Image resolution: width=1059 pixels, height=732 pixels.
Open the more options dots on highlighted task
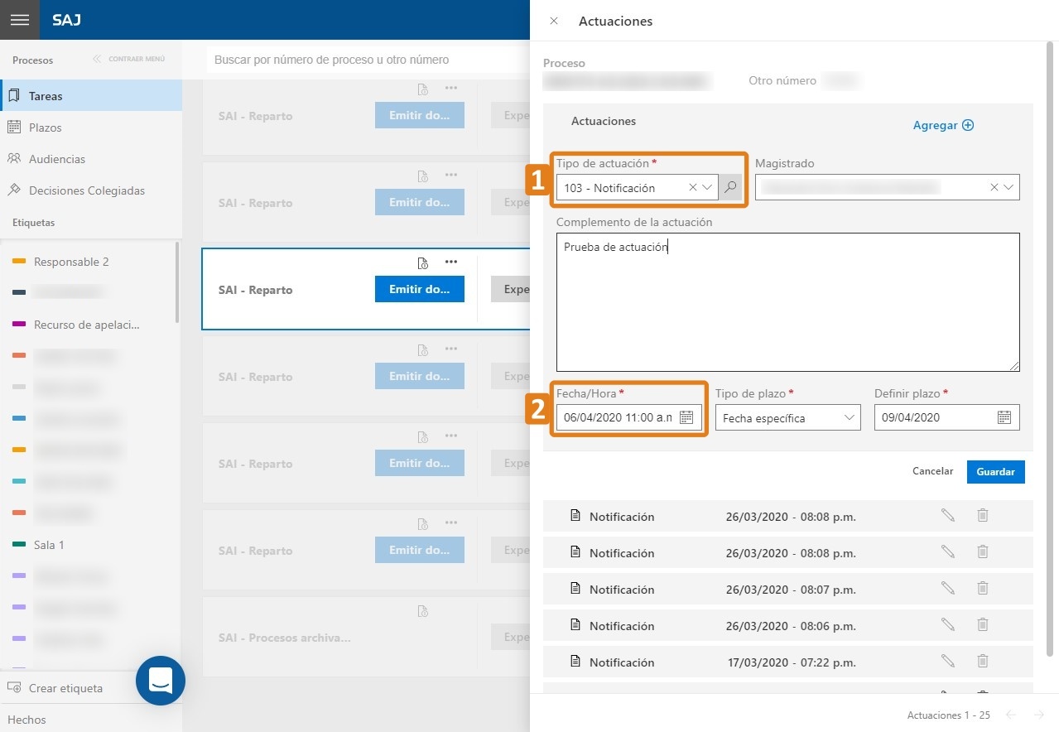tap(451, 262)
